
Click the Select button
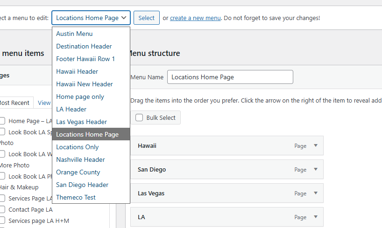(146, 18)
